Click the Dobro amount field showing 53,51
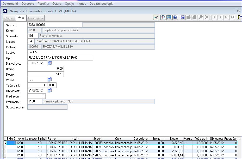 pyautogui.click(x=46, y=74)
